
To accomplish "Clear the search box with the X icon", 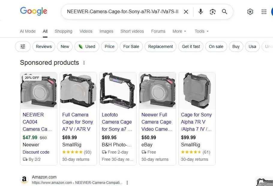I will click(x=186, y=12).
